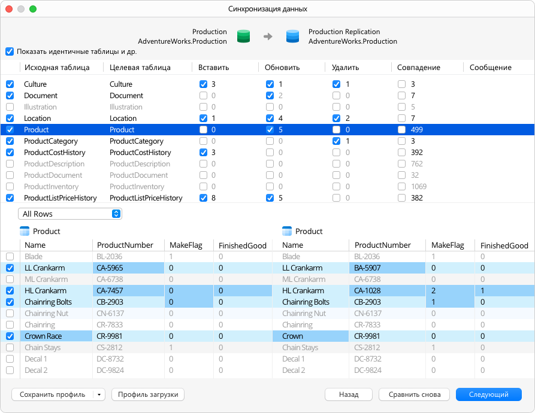The image size is (535, 413).
Task: Click the 'Назад' button
Action: [x=349, y=394]
